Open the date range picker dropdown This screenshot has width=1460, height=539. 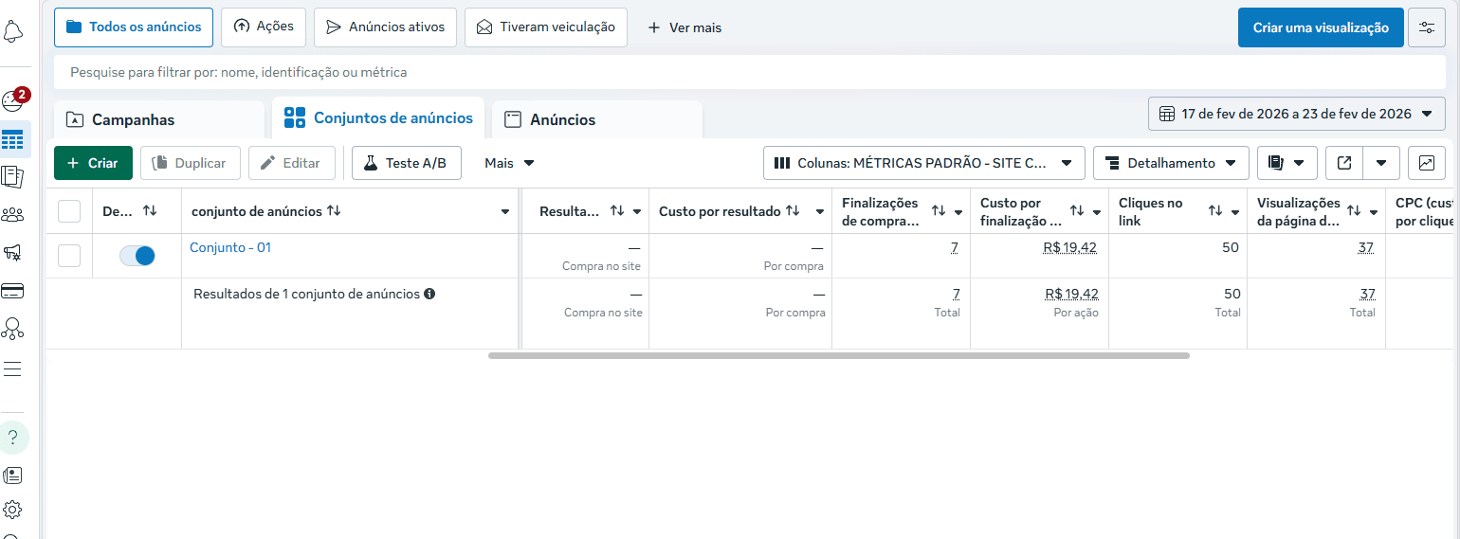pyautogui.click(x=1296, y=114)
